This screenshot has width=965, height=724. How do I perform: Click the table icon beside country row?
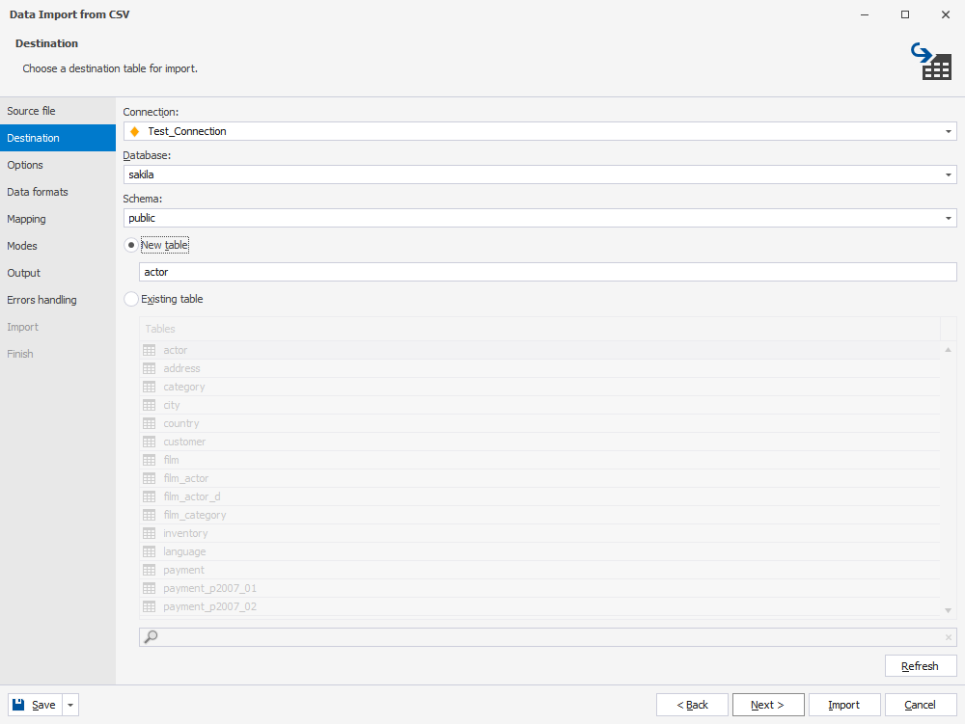(149, 423)
